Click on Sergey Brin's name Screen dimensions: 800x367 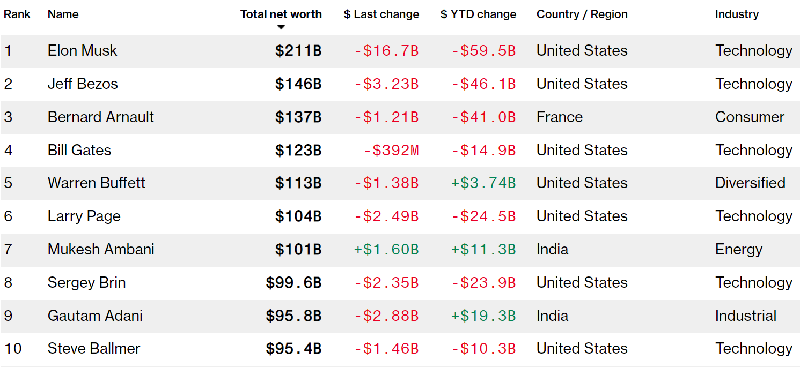(86, 283)
